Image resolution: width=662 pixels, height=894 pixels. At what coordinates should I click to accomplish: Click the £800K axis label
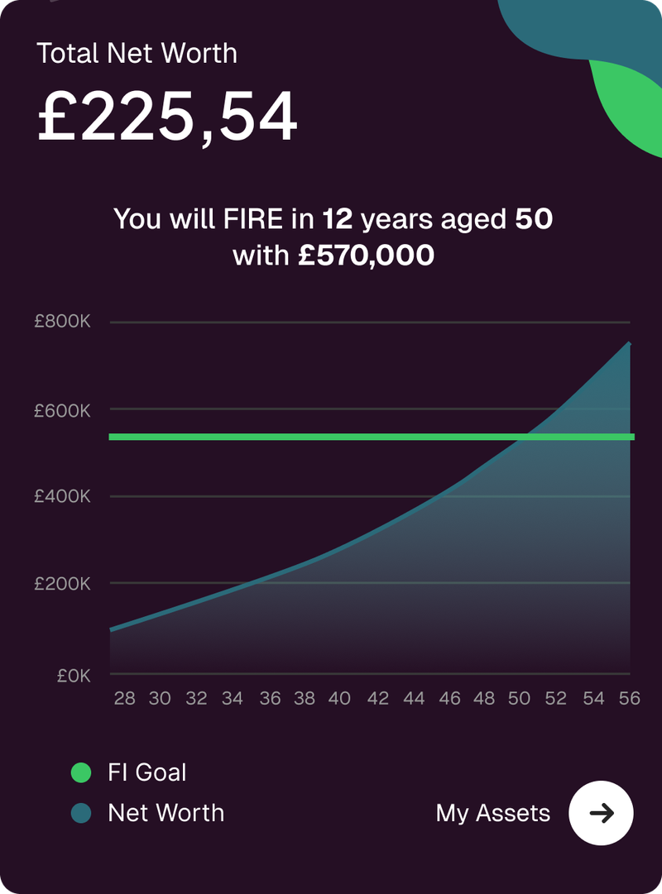62,322
